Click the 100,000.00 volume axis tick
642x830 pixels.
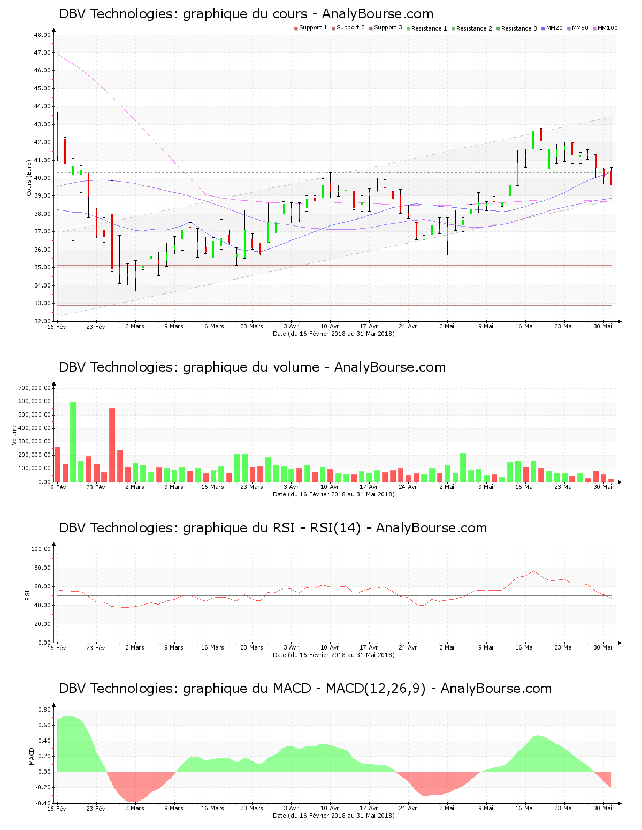(x=35, y=469)
